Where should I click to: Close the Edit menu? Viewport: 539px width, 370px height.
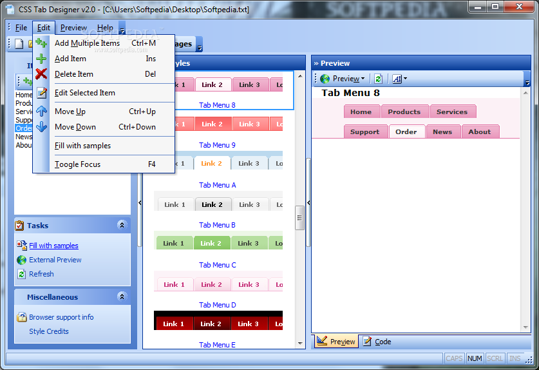pyautogui.click(x=44, y=28)
